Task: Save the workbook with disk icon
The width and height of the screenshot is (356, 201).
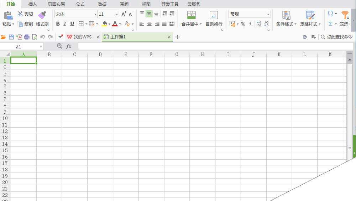Action: point(11,37)
